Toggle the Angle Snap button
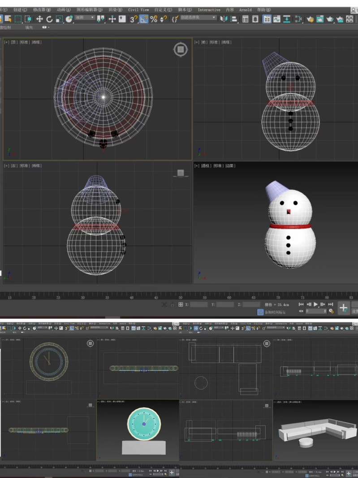This screenshot has height=478, width=358. (144, 19)
